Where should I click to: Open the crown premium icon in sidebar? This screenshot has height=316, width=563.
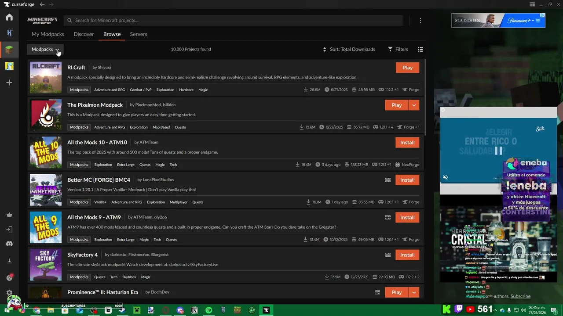click(x=9, y=215)
